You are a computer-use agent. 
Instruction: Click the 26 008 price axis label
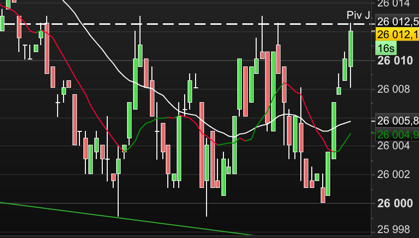pyautogui.click(x=393, y=89)
